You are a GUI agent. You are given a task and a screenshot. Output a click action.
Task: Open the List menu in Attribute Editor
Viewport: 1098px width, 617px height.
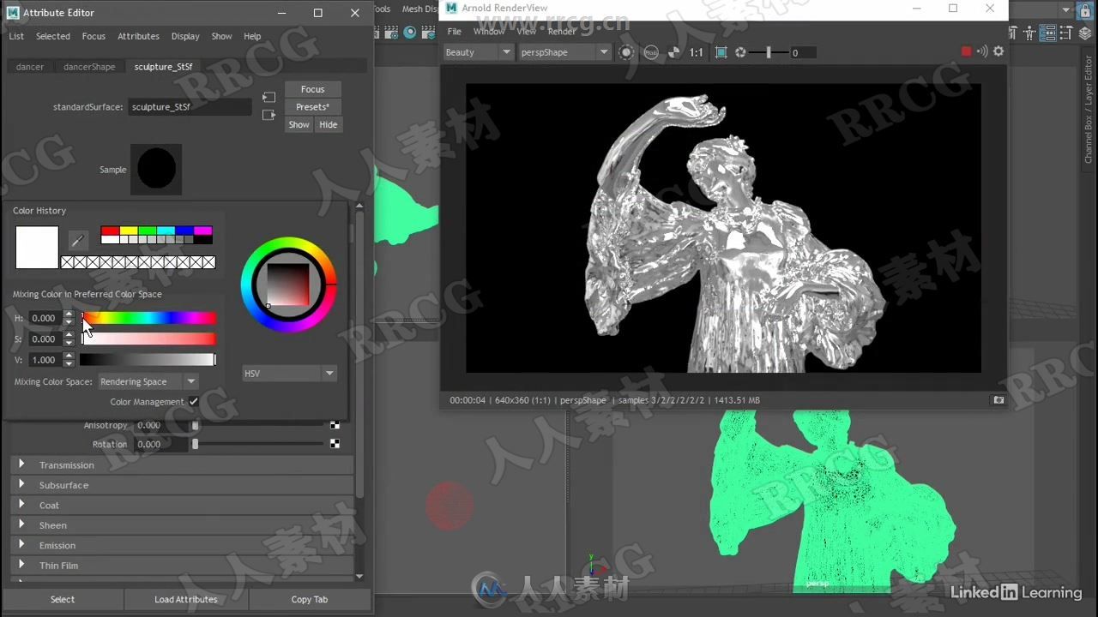coord(16,36)
